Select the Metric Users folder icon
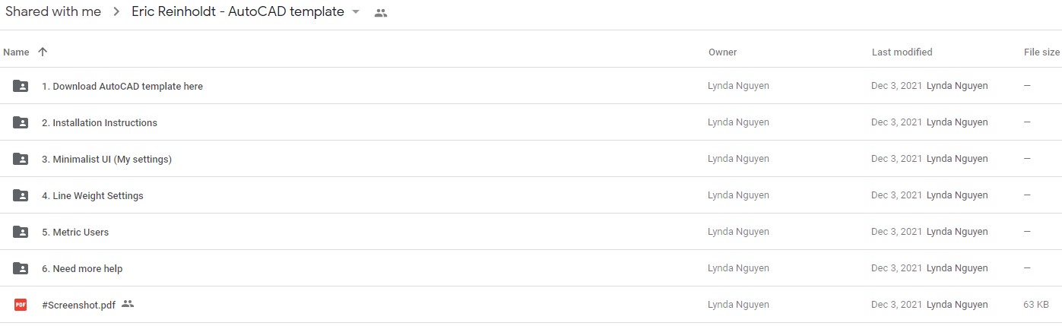Viewport: 1062px width, 326px height. pyautogui.click(x=21, y=232)
